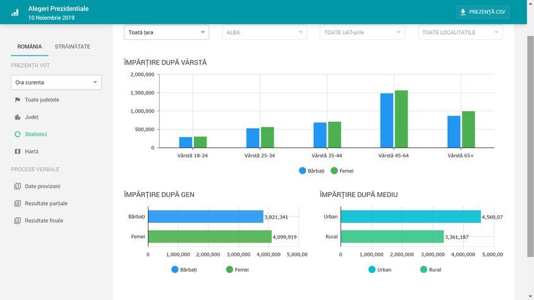This screenshot has width=534, height=300.
Task: Toggle Bărbați series in age chart legend
Action: click(312, 171)
